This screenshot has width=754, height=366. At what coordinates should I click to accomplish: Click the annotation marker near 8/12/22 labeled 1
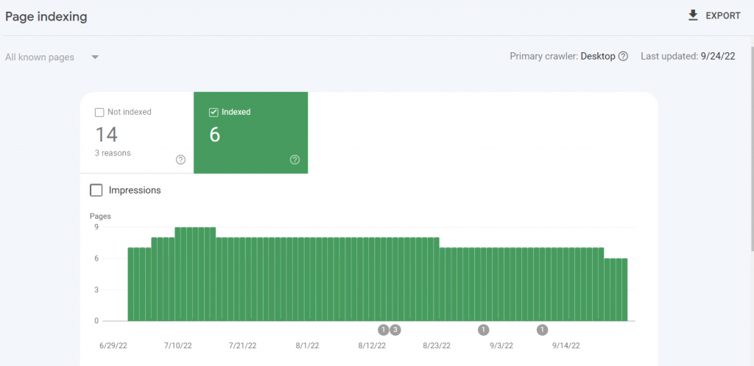383,330
